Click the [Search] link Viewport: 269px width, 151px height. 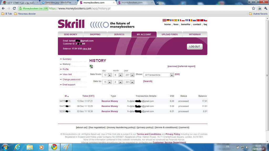148,81
